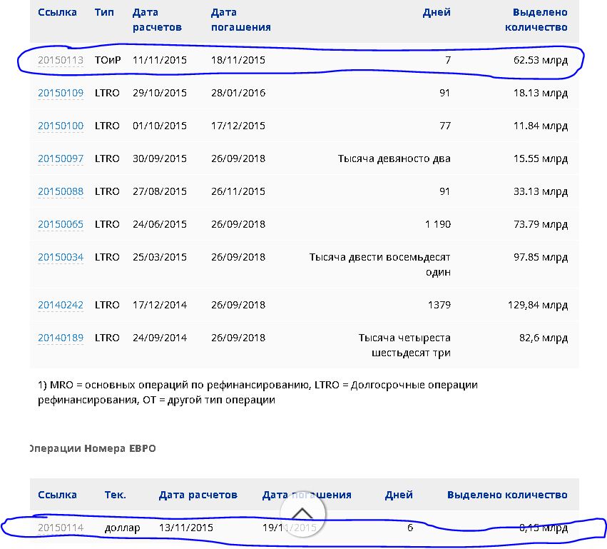Open reference link 20150109

click(61, 93)
